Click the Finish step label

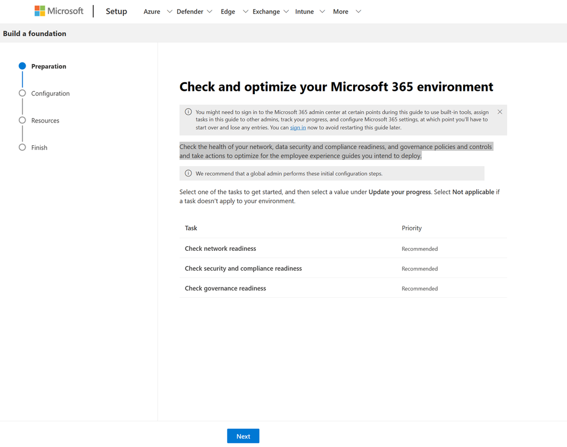(x=39, y=147)
